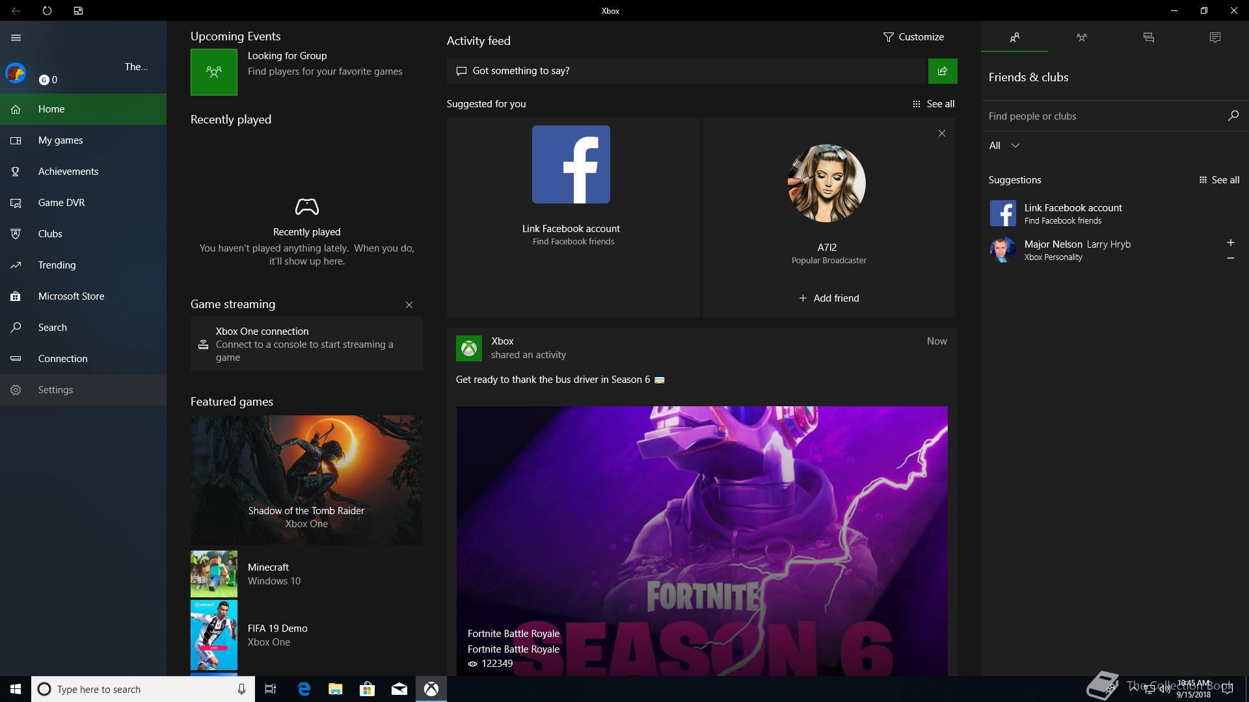Image resolution: width=1249 pixels, height=702 pixels.
Task: Expand the All friends filter dropdown
Action: [1004, 146]
